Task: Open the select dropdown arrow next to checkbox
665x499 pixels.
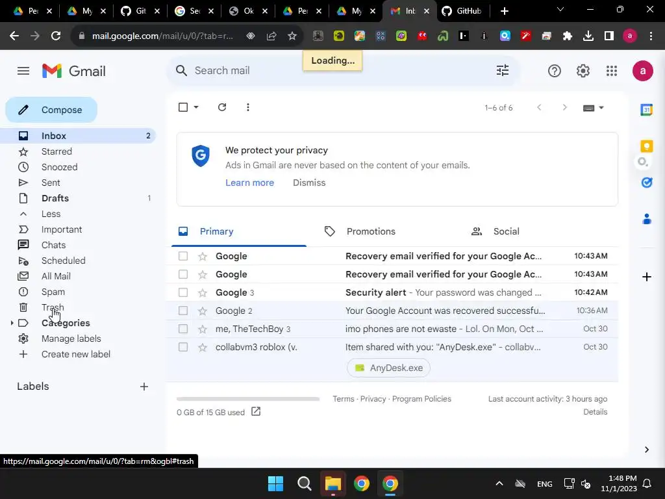Action: point(196,107)
